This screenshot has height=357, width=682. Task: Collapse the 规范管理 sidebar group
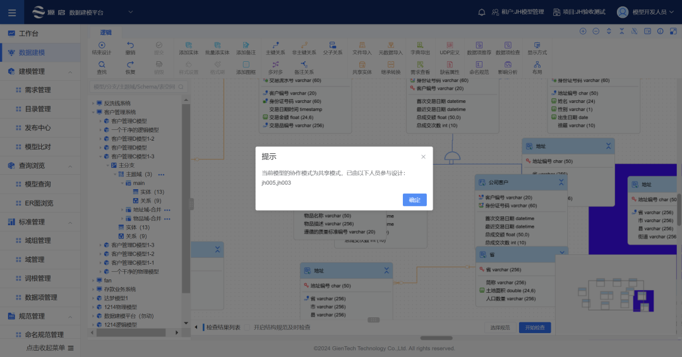(70, 317)
